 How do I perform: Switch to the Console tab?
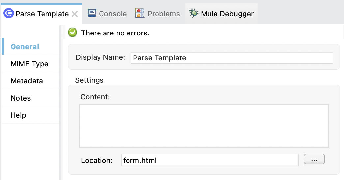(112, 14)
